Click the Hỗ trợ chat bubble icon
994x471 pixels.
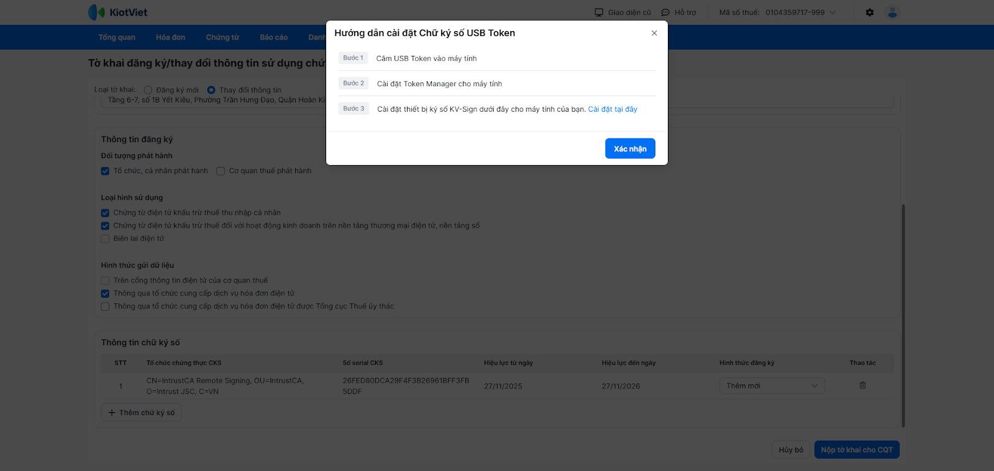click(665, 12)
